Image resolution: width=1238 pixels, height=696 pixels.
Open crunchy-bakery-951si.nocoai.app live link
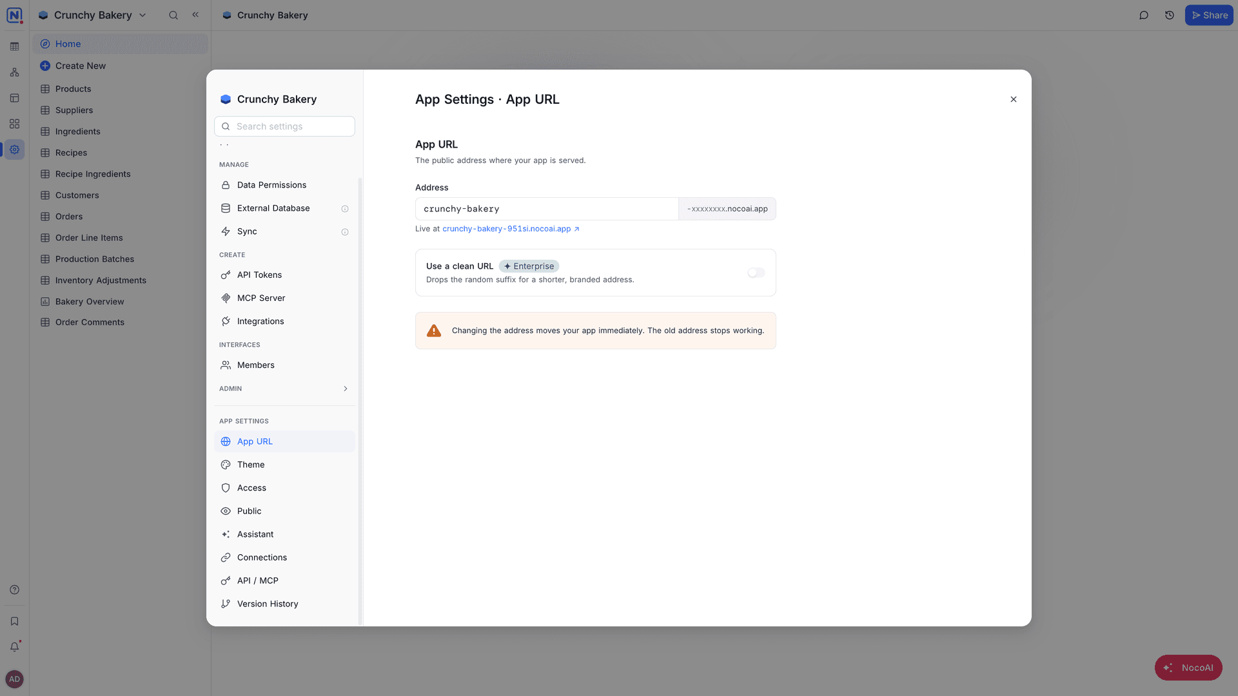[511, 229]
